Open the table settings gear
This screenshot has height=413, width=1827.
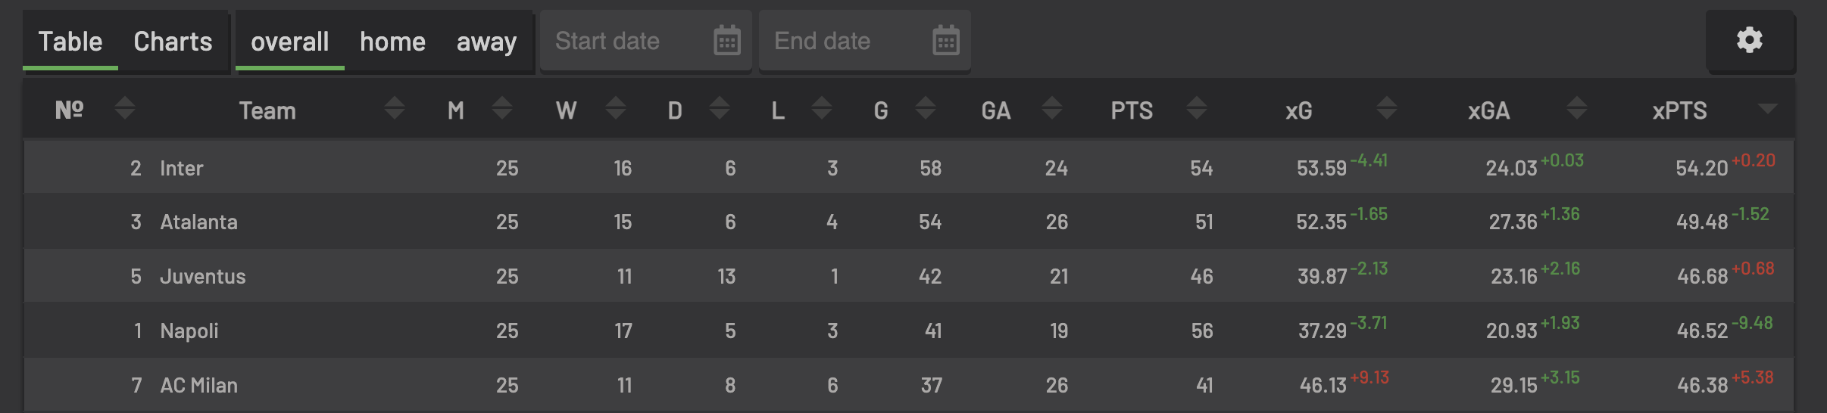click(x=1749, y=40)
